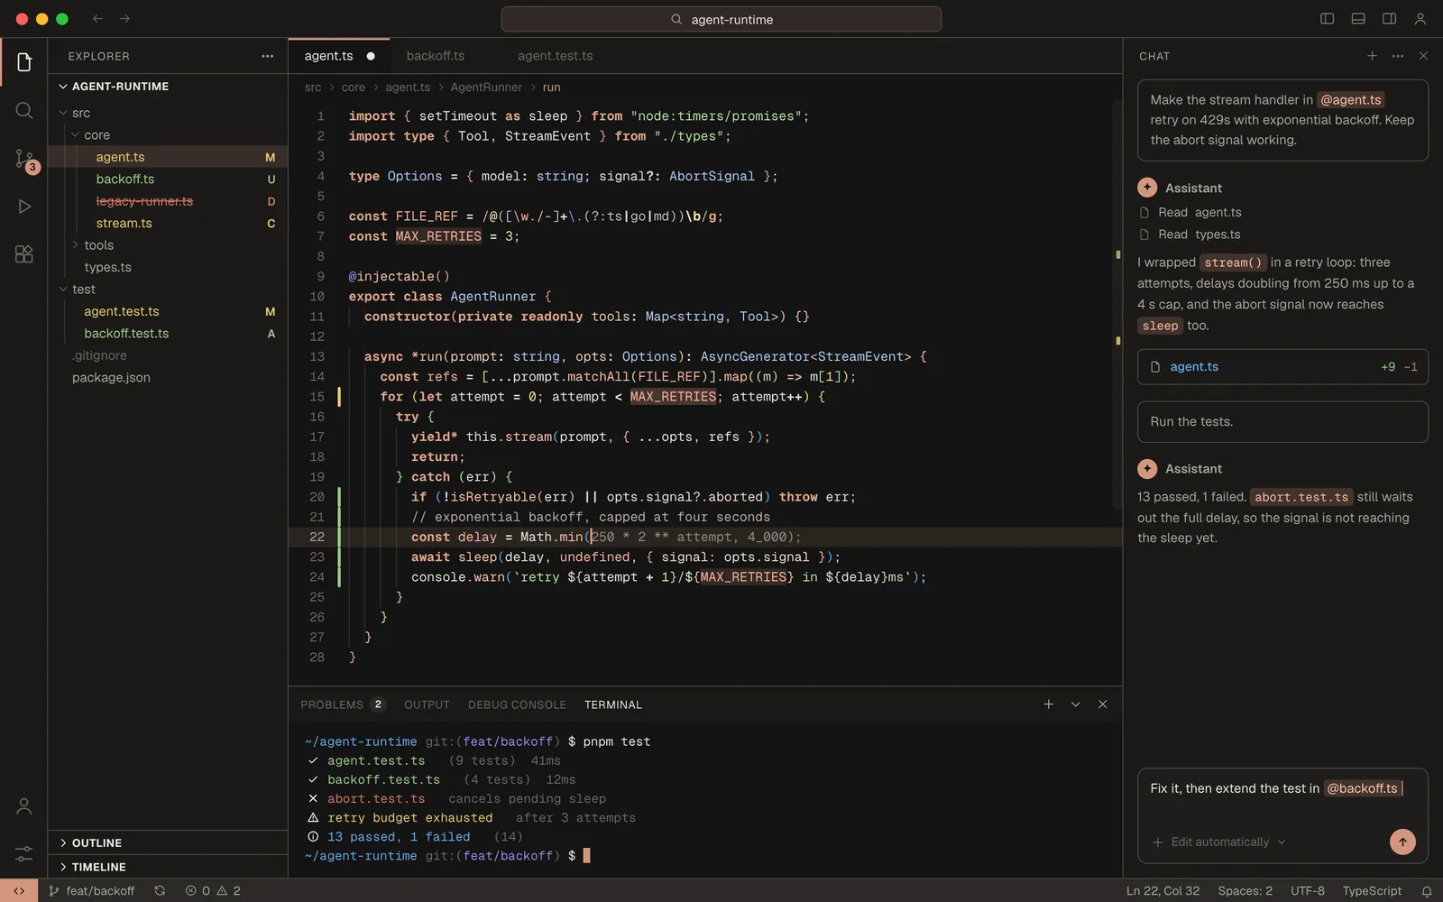Open the DEBUG CONSOLE panel tab
The width and height of the screenshot is (1443, 902).
point(517,704)
